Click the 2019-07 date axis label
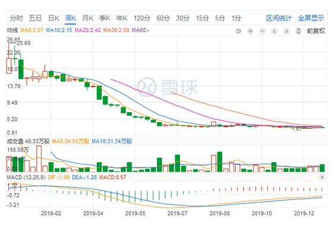334x226 pixels. click(x=178, y=213)
